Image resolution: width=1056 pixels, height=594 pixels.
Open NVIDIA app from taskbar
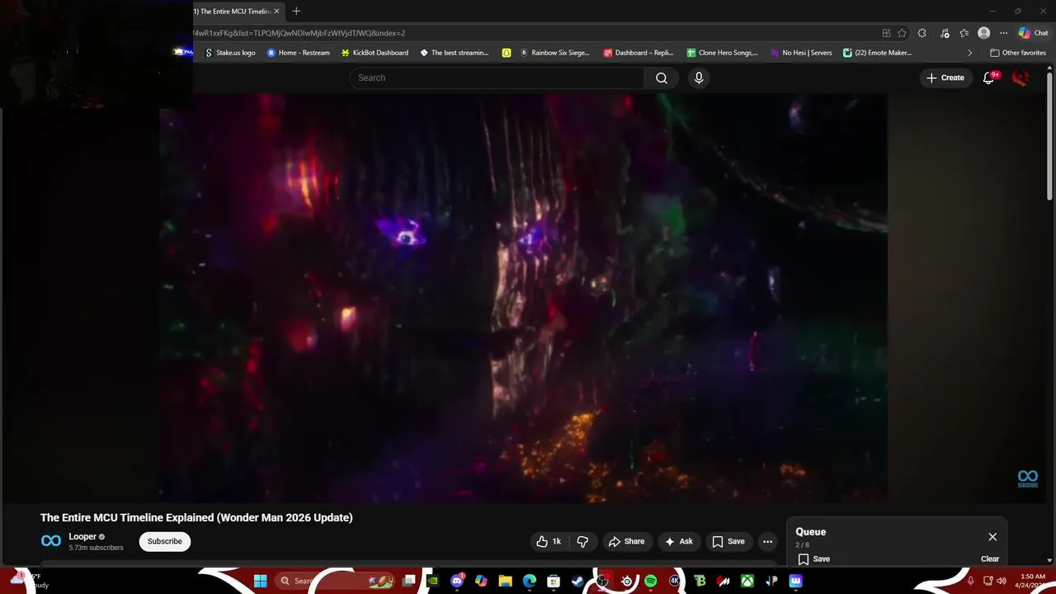[x=432, y=581]
